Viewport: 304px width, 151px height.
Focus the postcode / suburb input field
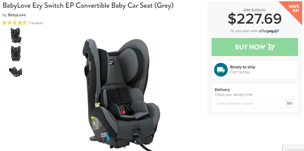tap(250, 103)
